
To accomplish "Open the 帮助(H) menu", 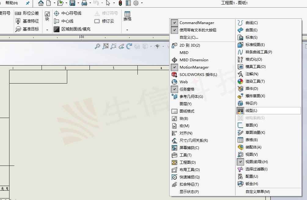I will [x=12, y=3].
